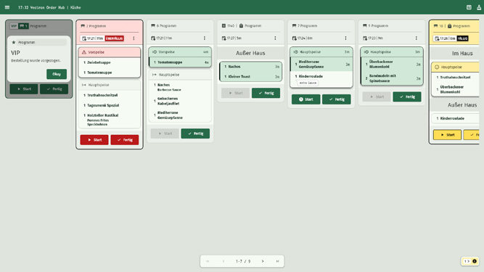Viewport: 484px width, 272px height.
Task: Click the table layout icon in header
Action: (x=469, y=7)
